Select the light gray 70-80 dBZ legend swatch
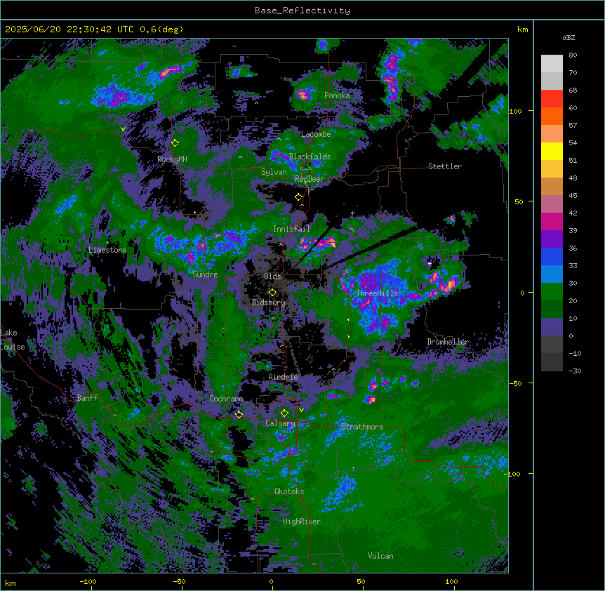 pyautogui.click(x=552, y=64)
